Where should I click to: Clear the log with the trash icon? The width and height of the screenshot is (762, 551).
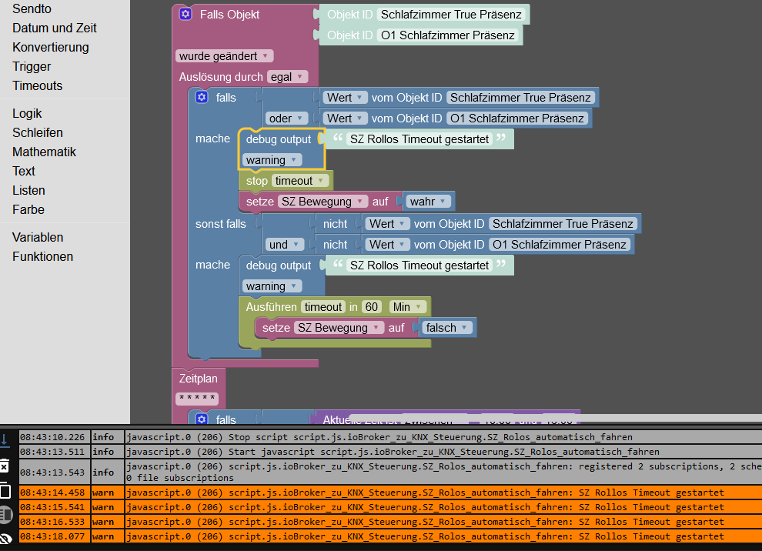(x=5, y=466)
